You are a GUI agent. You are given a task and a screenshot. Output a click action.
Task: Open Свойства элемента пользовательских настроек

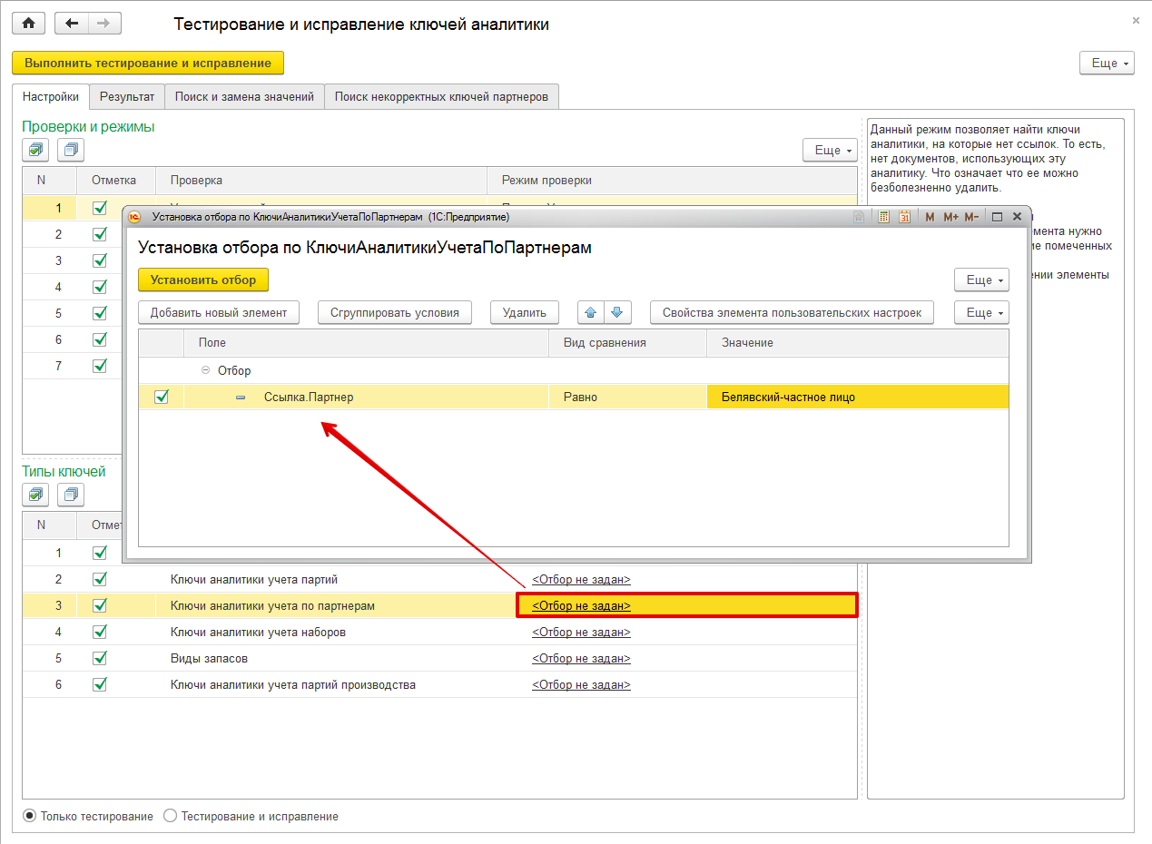[x=793, y=312]
